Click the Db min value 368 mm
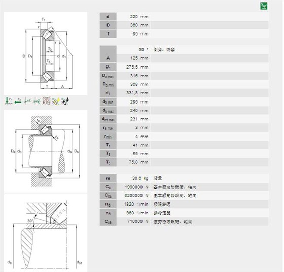The height and width of the screenshot is (272, 284). (139, 84)
